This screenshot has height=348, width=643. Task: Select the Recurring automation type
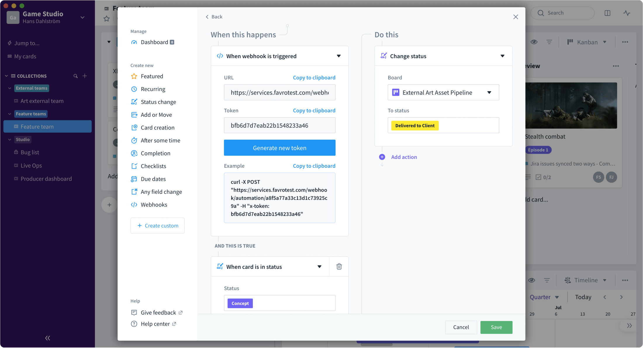tap(153, 89)
